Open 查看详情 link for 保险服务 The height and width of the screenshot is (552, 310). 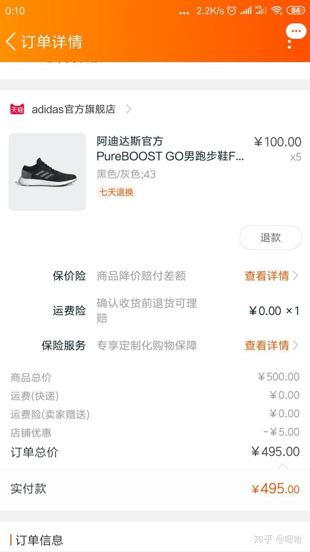tap(267, 345)
